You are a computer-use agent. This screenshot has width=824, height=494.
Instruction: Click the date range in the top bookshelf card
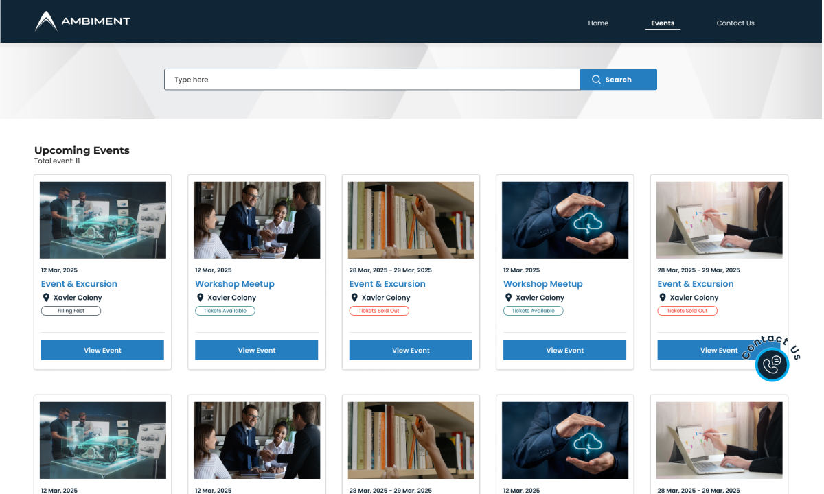[x=391, y=270]
